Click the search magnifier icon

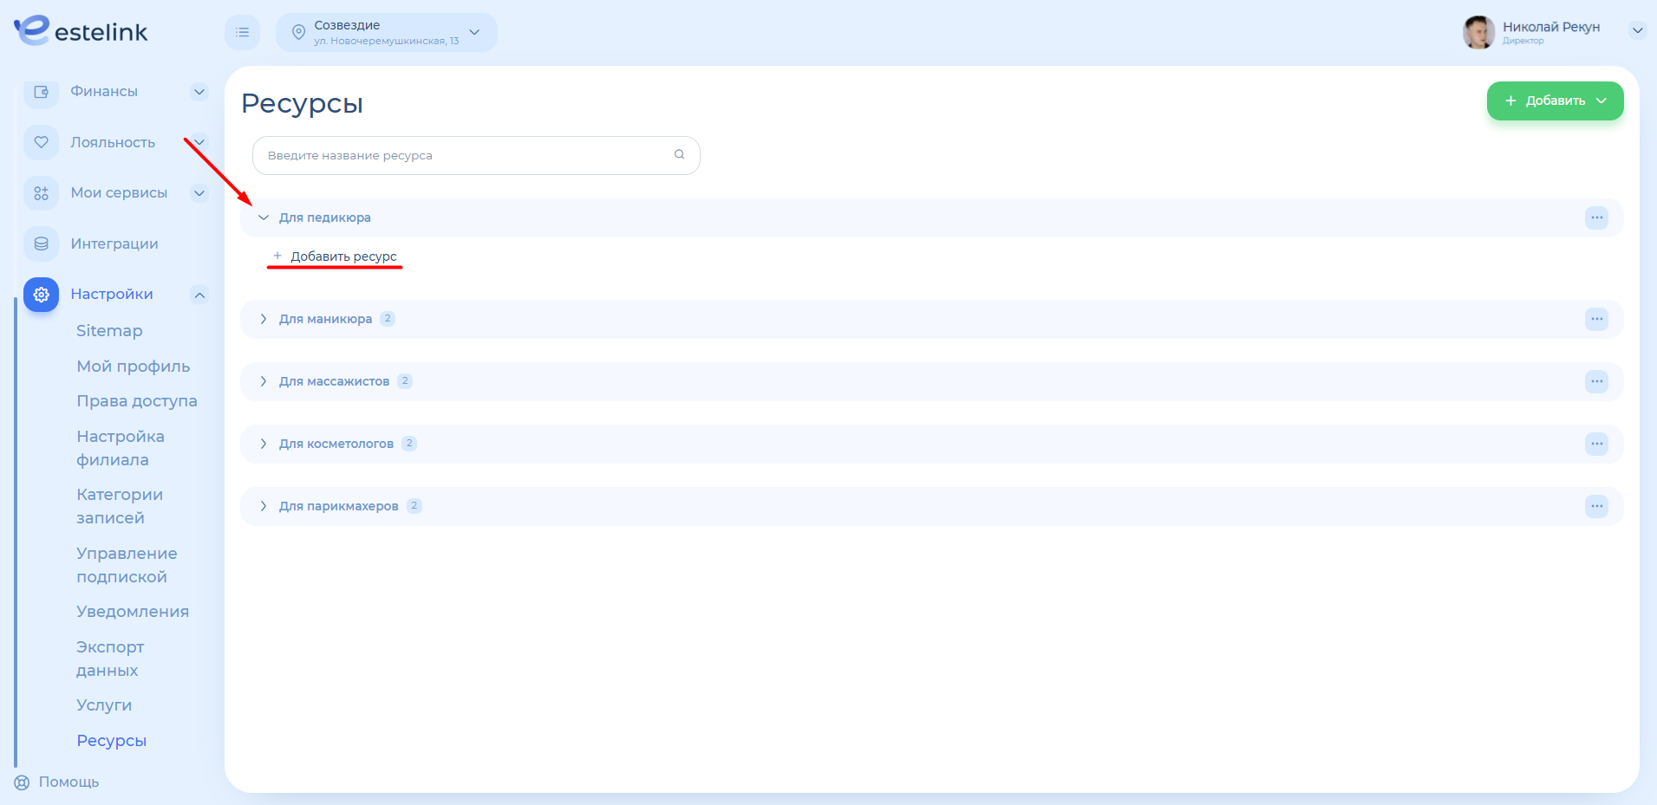click(679, 155)
